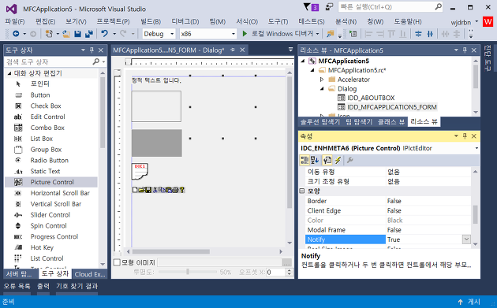This screenshot has width=497, height=308.
Task: Click the Client Edge property row
Action: tap(388, 210)
